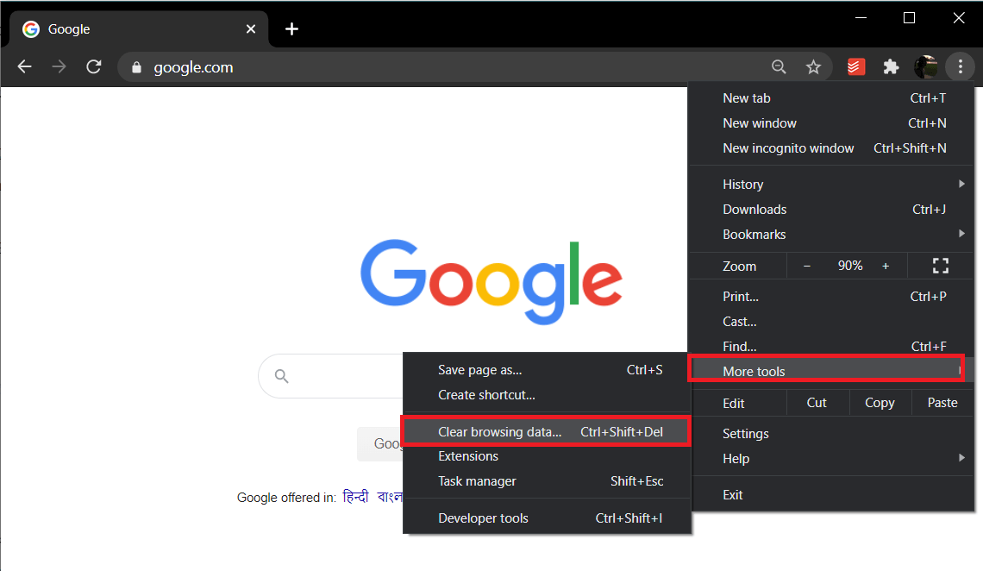The image size is (983, 571).
Task: Open the three-dot Chrome menu icon
Action: point(960,66)
